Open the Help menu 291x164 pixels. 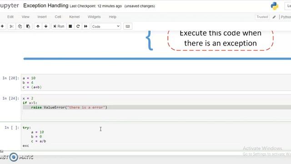(x=112, y=17)
